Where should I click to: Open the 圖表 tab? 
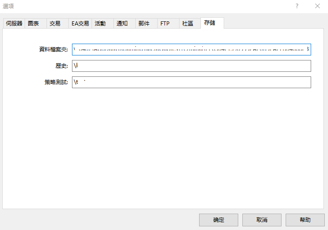click(36, 23)
